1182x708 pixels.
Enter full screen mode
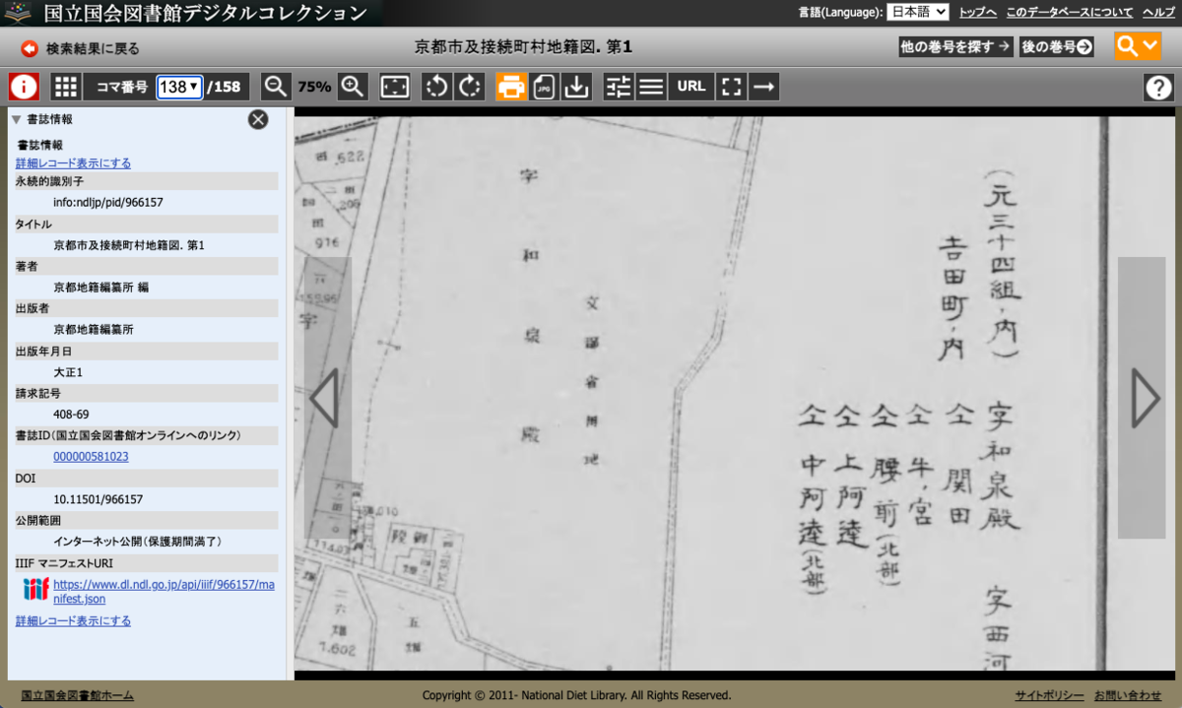[x=730, y=87]
